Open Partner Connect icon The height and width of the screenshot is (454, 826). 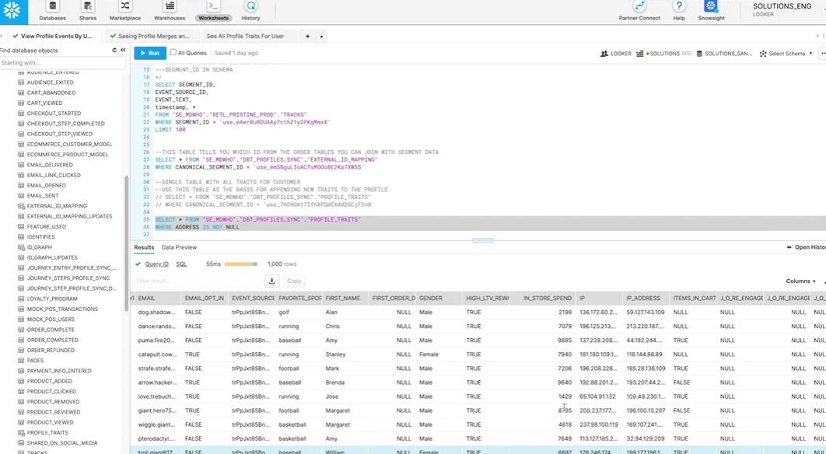pos(639,7)
